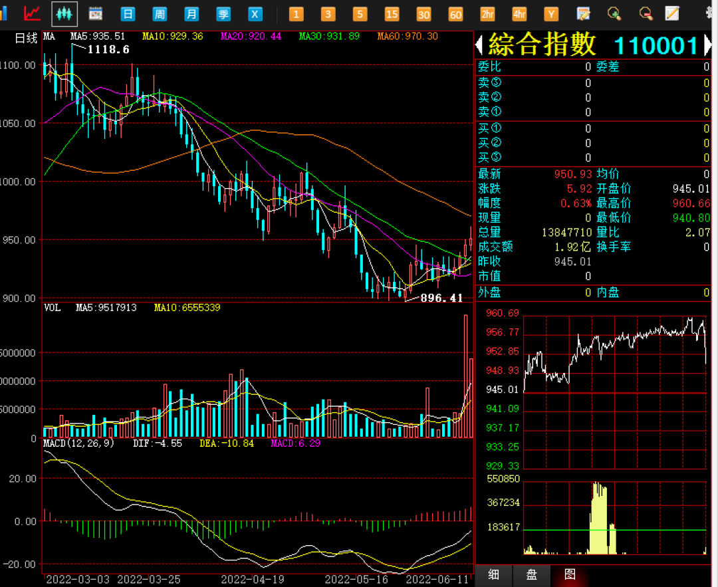
Task: Click the intraday volume scale 550850
Action: 503,479
